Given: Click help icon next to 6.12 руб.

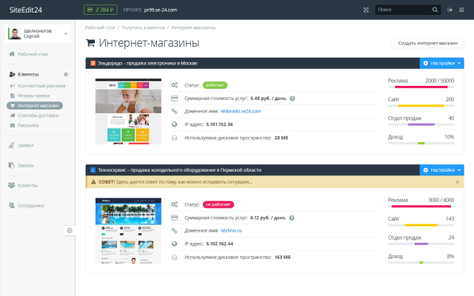Looking at the screenshot, I should [292, 218].
